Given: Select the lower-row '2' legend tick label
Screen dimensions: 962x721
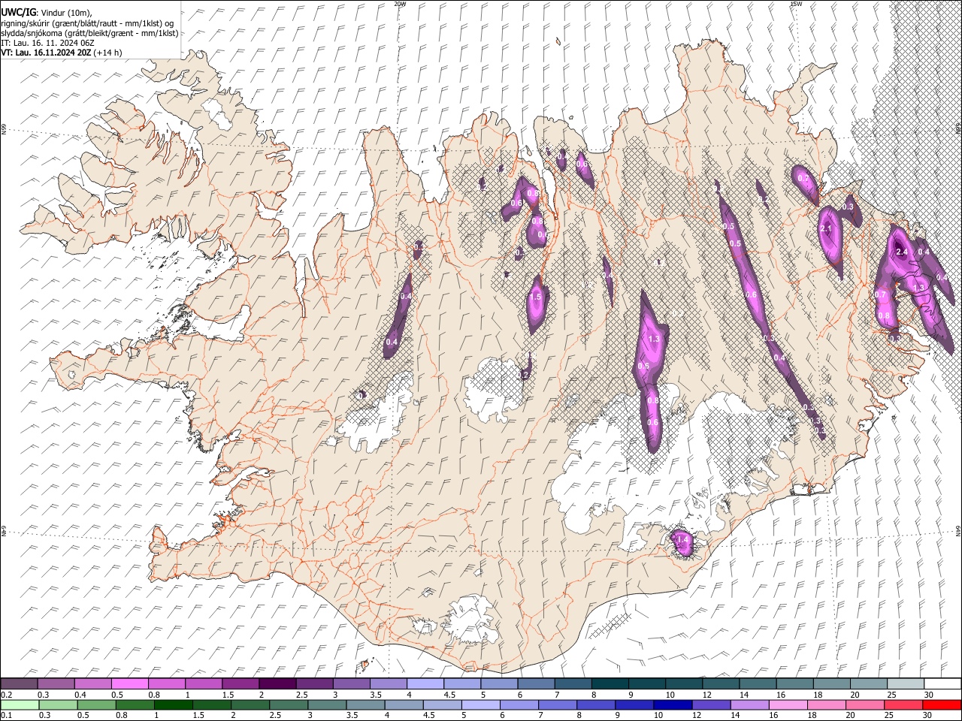Looking at the screenshot, I should point(233,715).
